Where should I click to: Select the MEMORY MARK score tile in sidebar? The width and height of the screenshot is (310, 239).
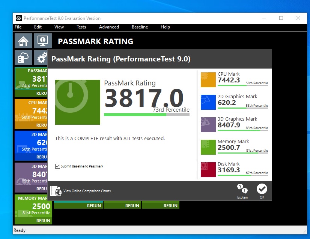pyautogui.click(x=33, y=206)
